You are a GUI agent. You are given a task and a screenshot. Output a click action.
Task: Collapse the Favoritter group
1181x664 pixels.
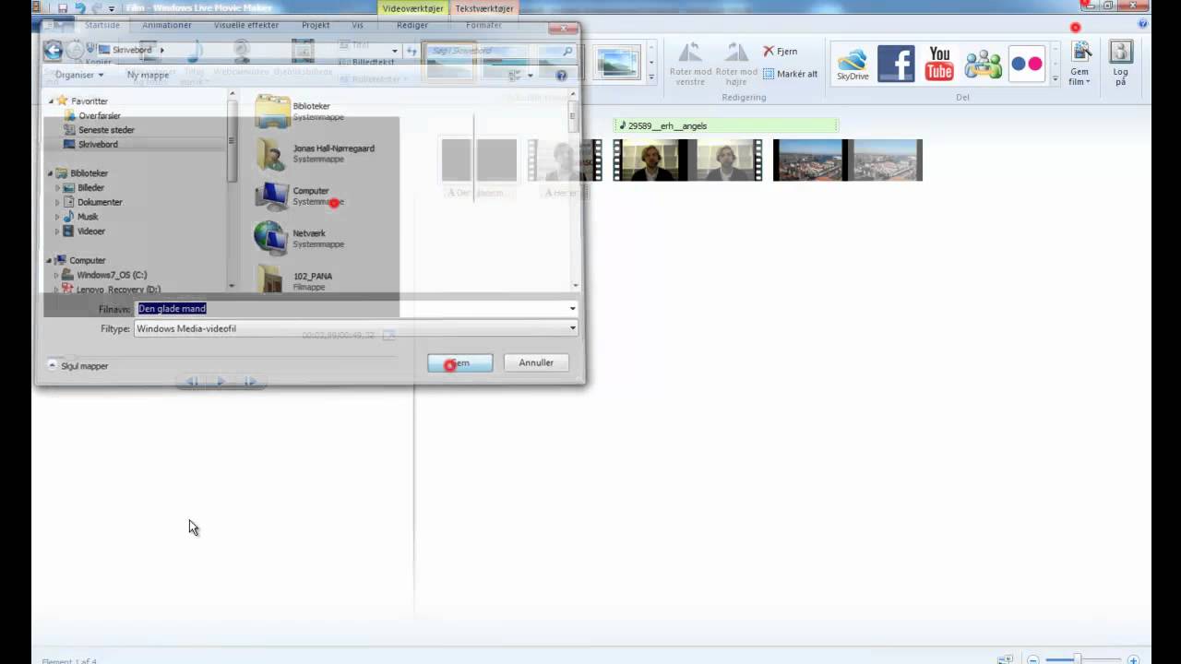[52, 101]
